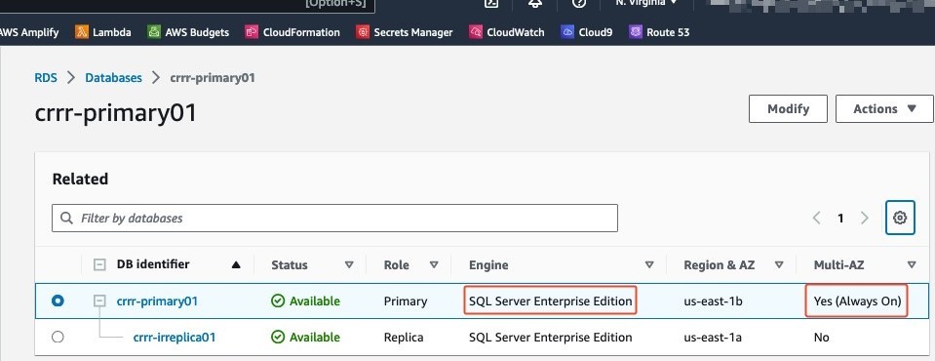
Task: Open crrr-primary01 database link
Action: click(157, 301)
